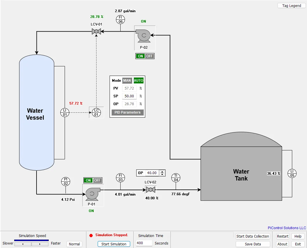Decrease LCV-02 OP with down spinner arrow
The image size is (307, 248).
point(162,174)
